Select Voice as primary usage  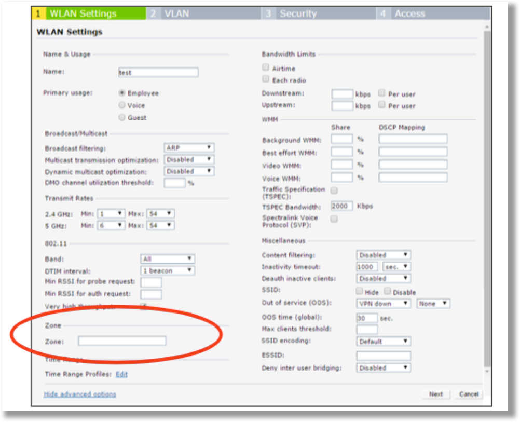(x=122, y=105)
